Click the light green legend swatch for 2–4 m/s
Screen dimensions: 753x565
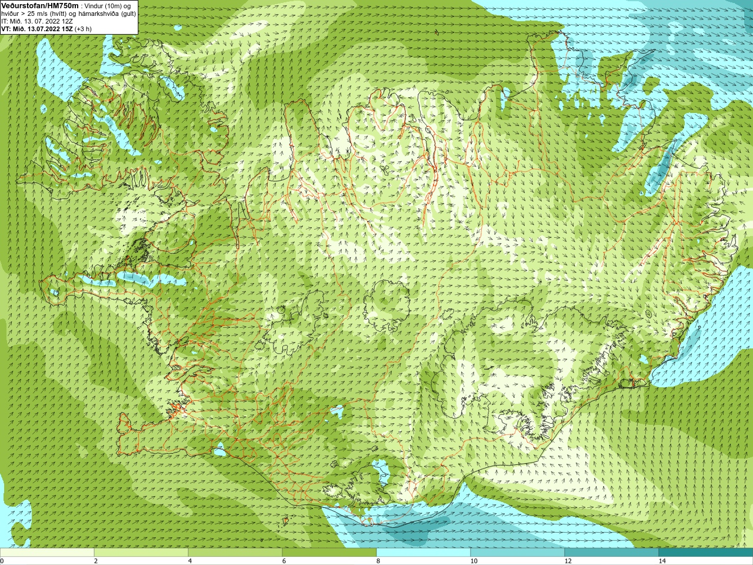141,553
